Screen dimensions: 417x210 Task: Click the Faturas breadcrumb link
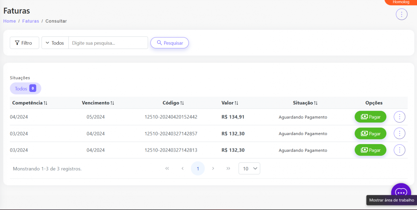tap(31, 21)
